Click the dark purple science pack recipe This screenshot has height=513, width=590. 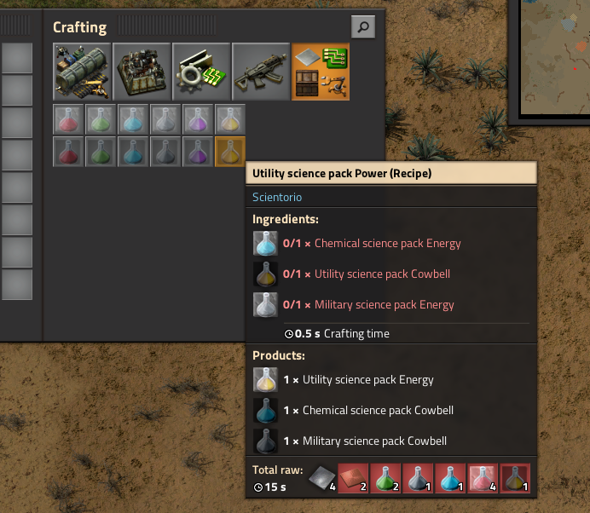click(198, 152)
